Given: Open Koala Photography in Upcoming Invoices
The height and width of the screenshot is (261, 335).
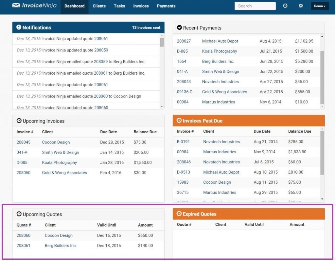Looking at the screenshot, I should point(60,162).
